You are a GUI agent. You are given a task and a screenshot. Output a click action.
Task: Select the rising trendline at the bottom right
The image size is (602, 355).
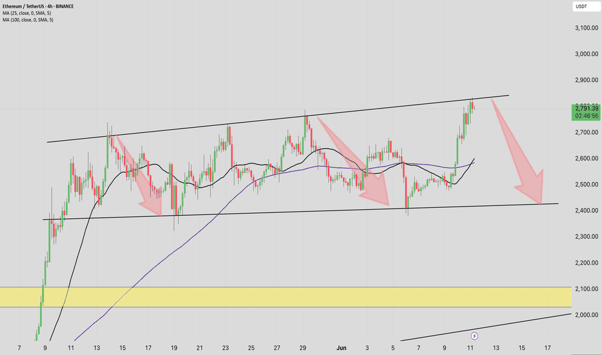point(486,327)
